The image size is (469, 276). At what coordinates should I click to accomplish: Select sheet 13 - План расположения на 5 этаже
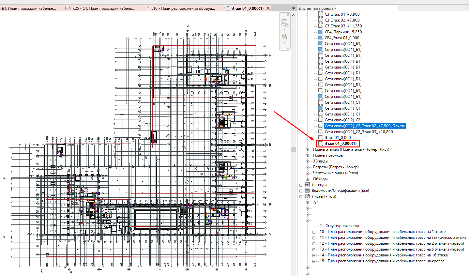point(392,249)
